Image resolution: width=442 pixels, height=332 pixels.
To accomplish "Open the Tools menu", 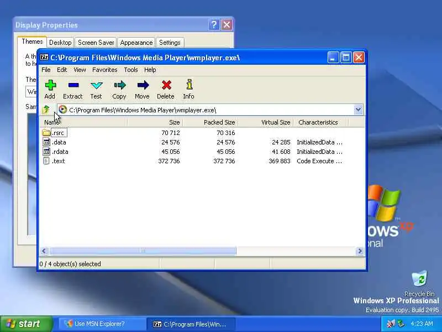I will (x=131, y=70).
